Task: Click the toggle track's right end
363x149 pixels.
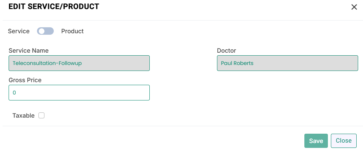Action: (51, 31)
